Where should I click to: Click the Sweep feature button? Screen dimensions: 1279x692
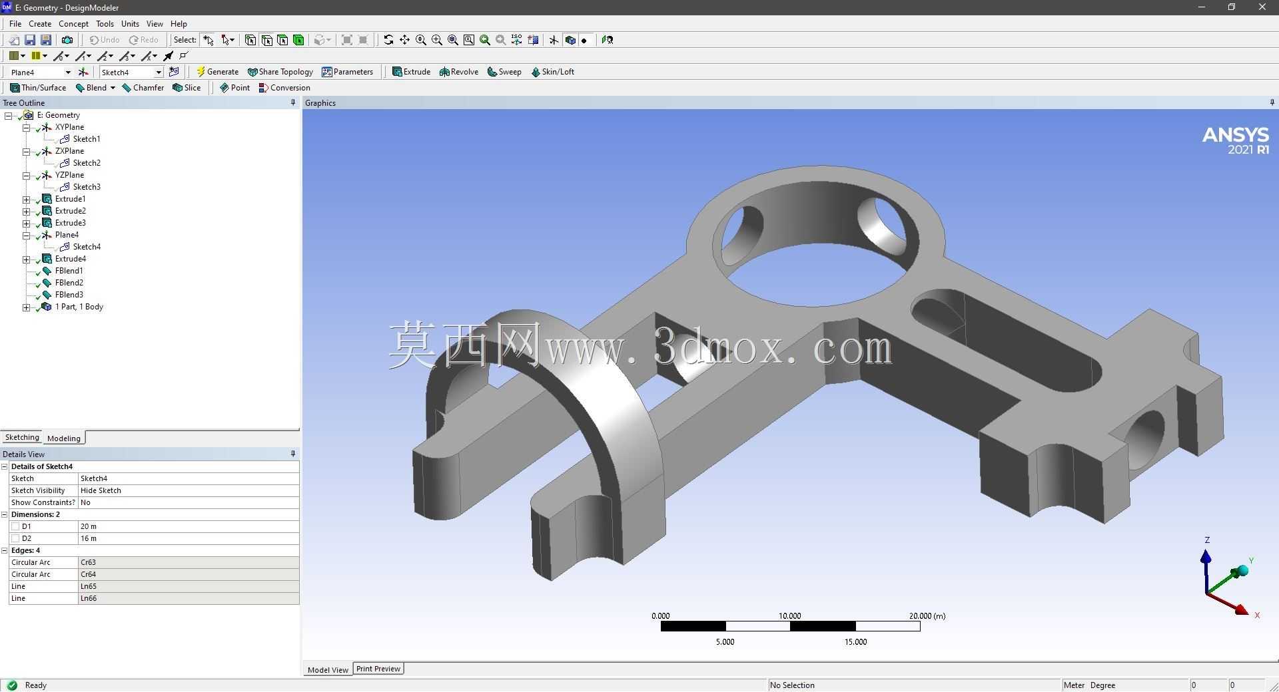(x=504, y=72)
